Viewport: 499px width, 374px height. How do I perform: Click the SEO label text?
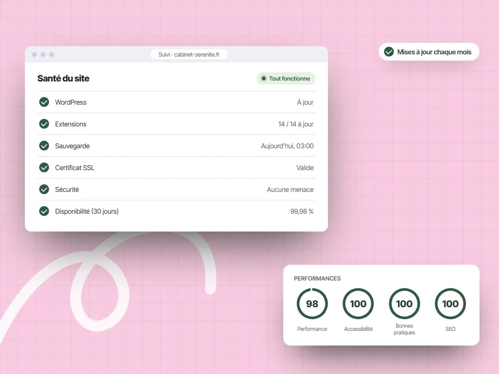click(450, 329)
